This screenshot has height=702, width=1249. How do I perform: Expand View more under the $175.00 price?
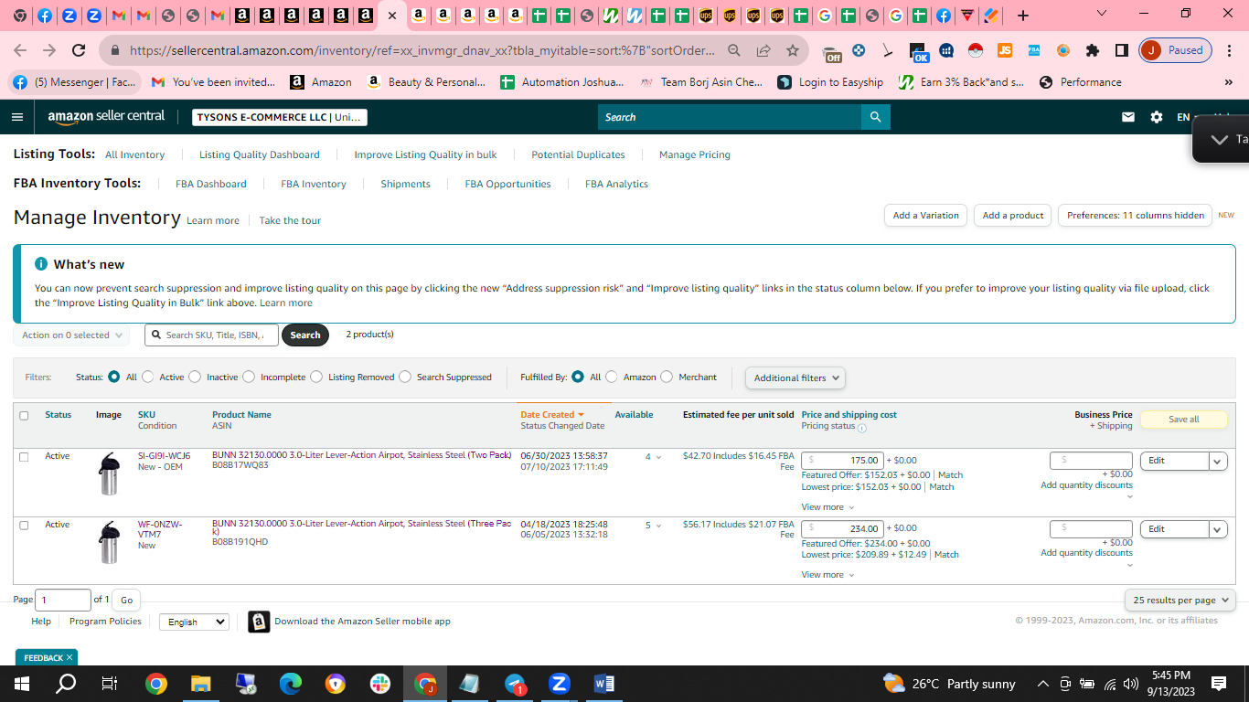(x=827, y=507)
